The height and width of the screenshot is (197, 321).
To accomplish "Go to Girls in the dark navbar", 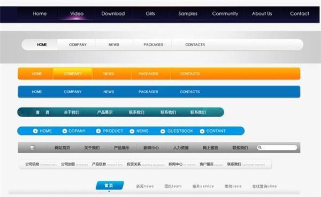I will click(150, 13).
